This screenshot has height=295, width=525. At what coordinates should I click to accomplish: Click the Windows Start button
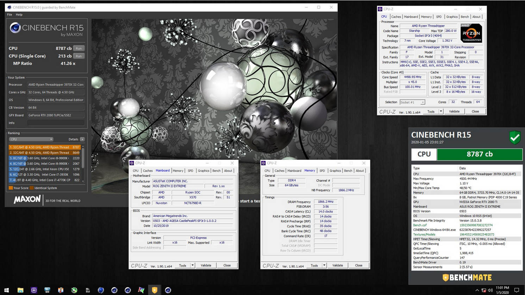6,290
